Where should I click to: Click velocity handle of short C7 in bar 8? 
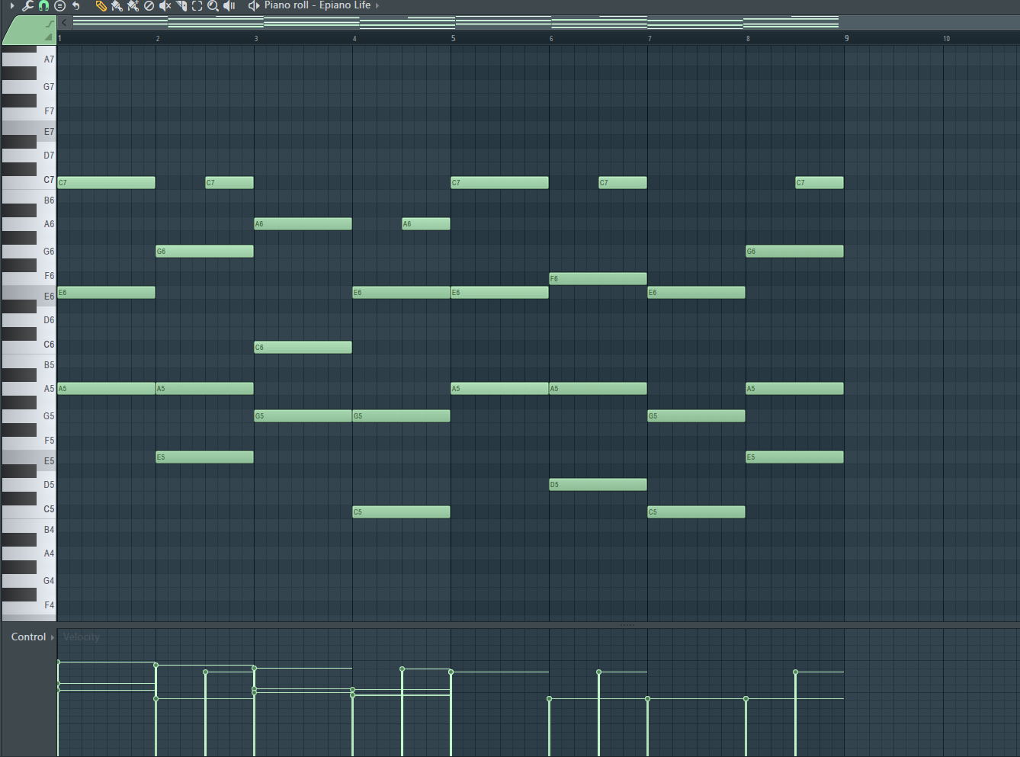(x=796, y=672)
